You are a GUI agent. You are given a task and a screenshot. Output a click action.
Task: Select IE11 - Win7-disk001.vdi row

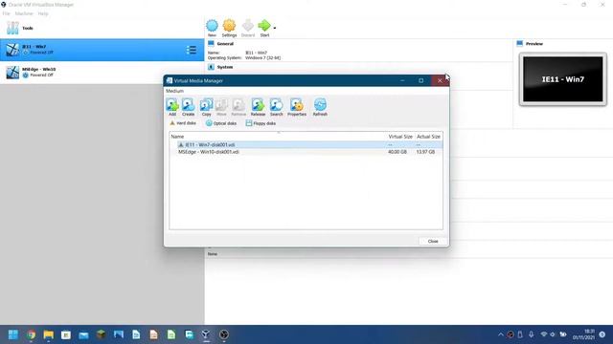pyautogui.click(x=306, y=144)
